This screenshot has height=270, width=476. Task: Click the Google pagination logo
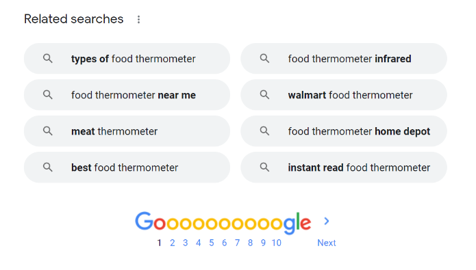tap(223, 223)
